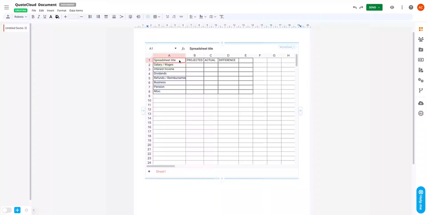
Task: Open the AI assistant panel icon
Action: pyautogui.click(x=421, y=113)
